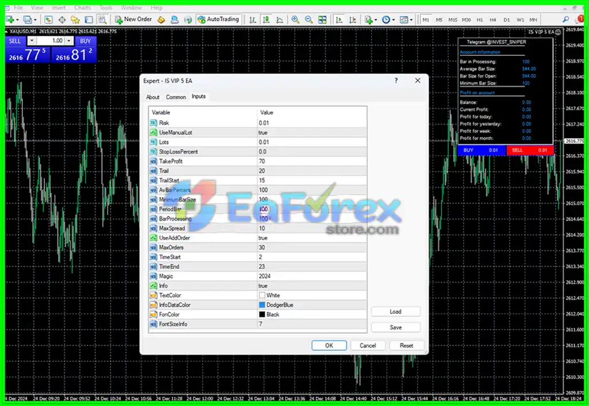Select the H4 timeframe
Viewport: 589px width, 406px height.
click(493, 20)
